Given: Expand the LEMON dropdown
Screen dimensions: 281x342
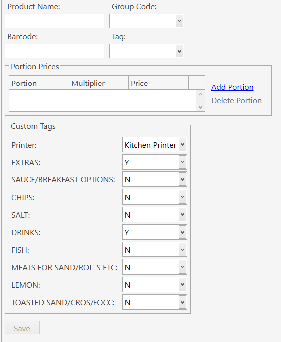Looking at the screenshot, I should tap(155, 285).
